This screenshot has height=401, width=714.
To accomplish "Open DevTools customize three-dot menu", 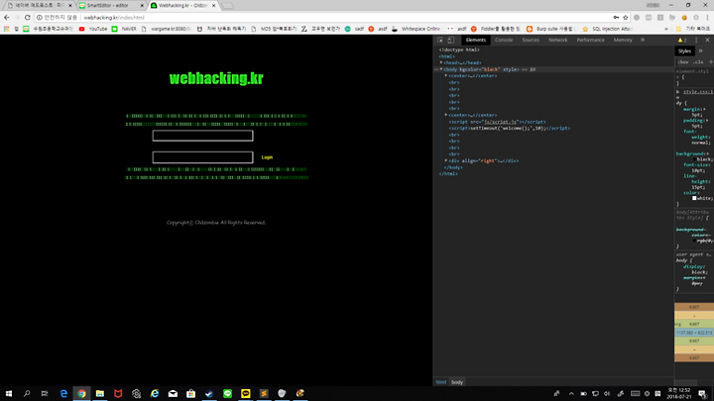I will point(696,40).
